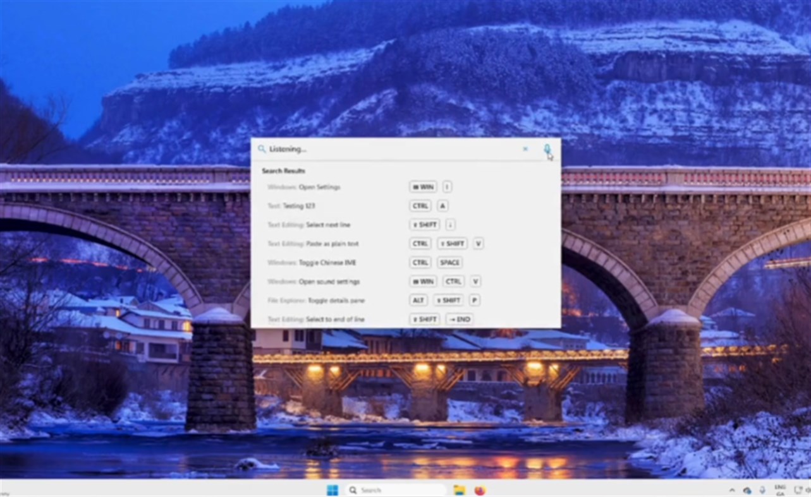Screen dimensions: 811x497
Task: Click the Windows Start button
Action: click(x=332, y=489)
